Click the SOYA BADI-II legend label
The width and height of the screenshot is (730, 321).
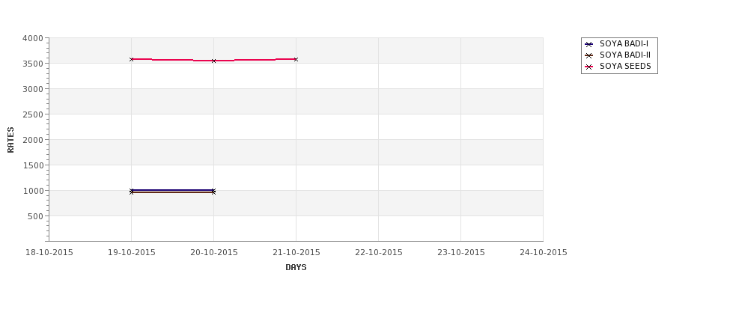[x=625, y=55]
